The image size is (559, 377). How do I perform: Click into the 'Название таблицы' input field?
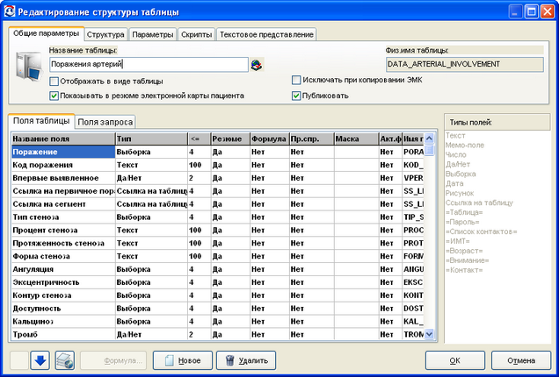click(149, 64)
